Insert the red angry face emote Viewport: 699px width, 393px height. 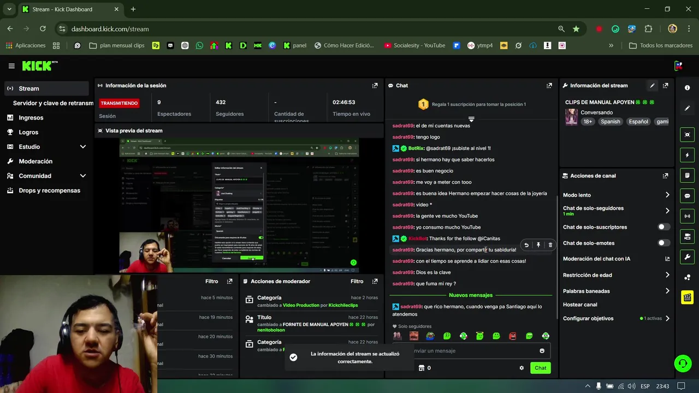[x=512, y=336]
